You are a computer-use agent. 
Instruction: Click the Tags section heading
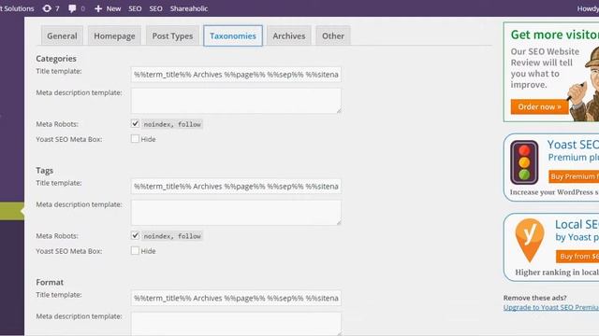(44, 171)
